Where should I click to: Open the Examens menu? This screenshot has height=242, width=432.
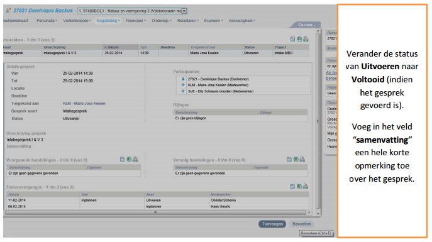(x=214, y=20)
